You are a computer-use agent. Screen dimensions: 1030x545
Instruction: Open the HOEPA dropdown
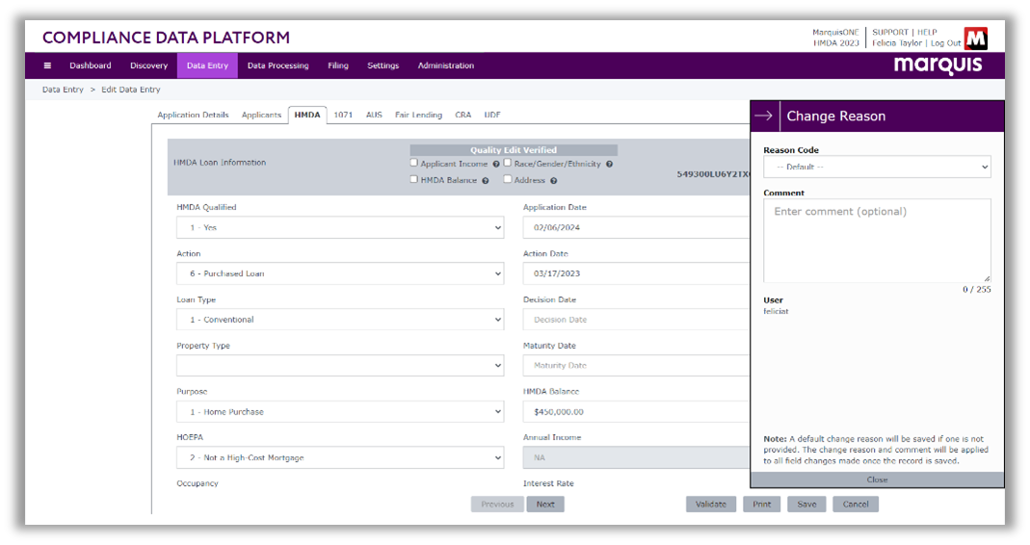340,457
